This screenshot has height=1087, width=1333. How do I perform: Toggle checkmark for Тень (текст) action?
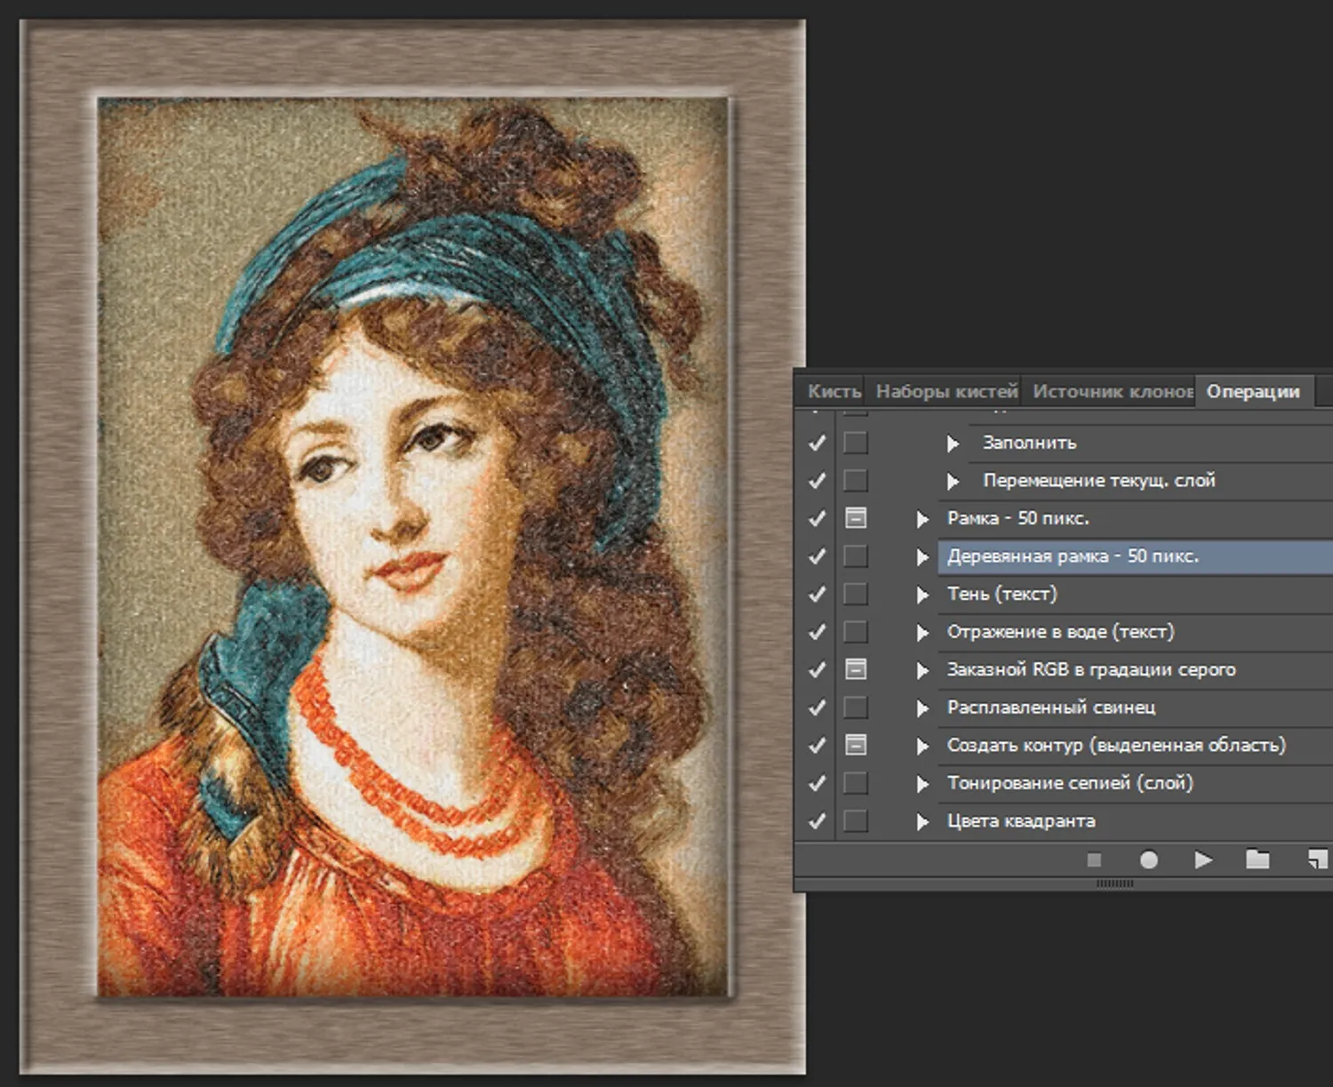(818, 594)
